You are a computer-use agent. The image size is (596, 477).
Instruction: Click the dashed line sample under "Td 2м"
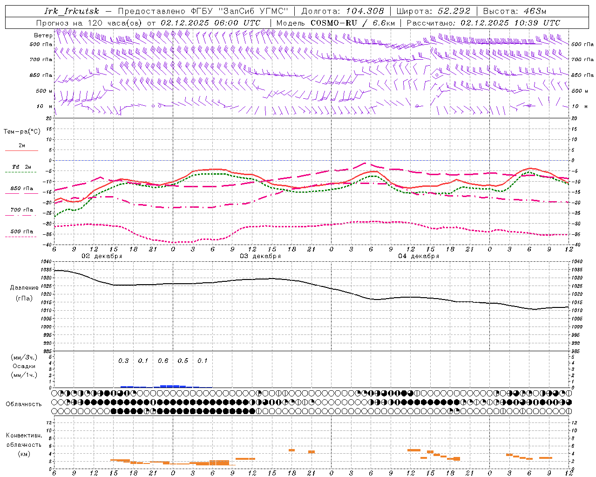[20, 172]
